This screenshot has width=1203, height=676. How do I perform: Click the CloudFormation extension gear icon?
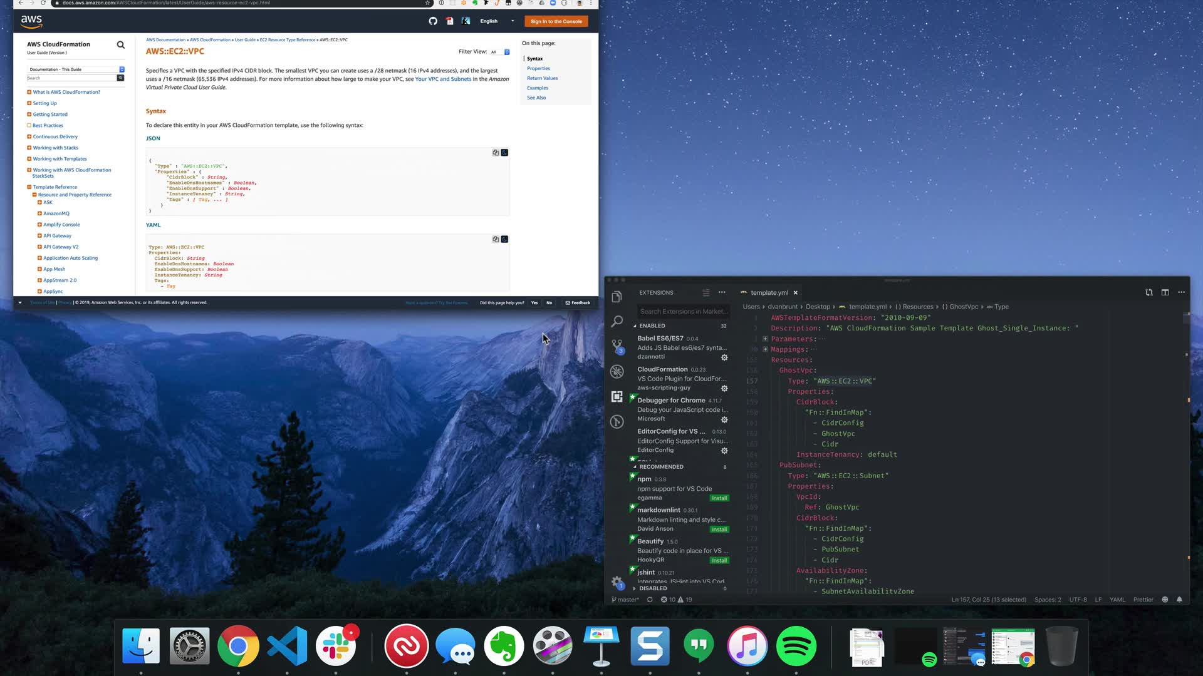coord(724,388)
